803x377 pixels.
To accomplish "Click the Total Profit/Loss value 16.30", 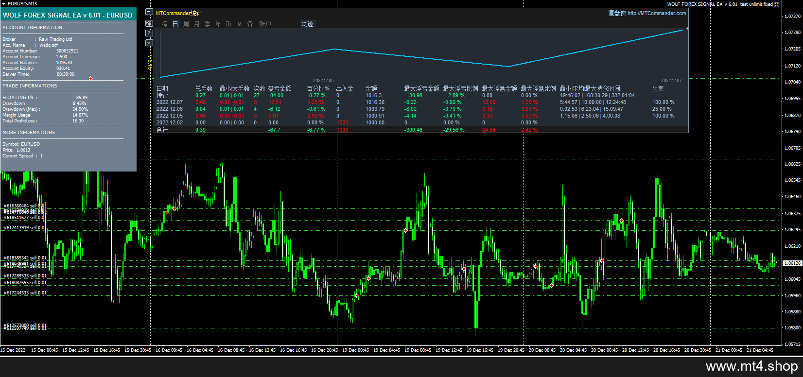I will 78,121.
